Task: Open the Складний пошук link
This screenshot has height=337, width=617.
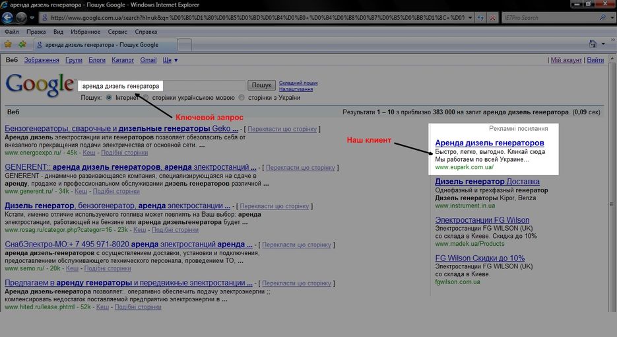Action: tap(298, 83)
